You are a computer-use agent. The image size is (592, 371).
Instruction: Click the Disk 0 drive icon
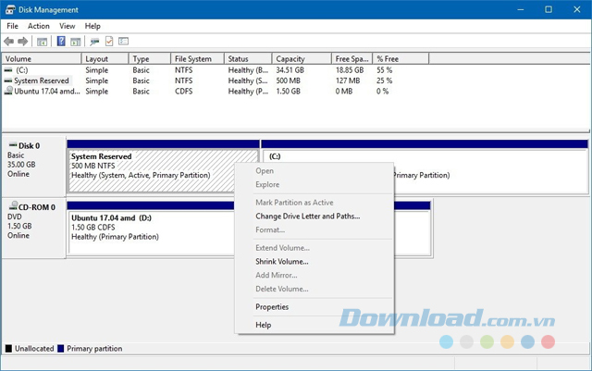13,145
